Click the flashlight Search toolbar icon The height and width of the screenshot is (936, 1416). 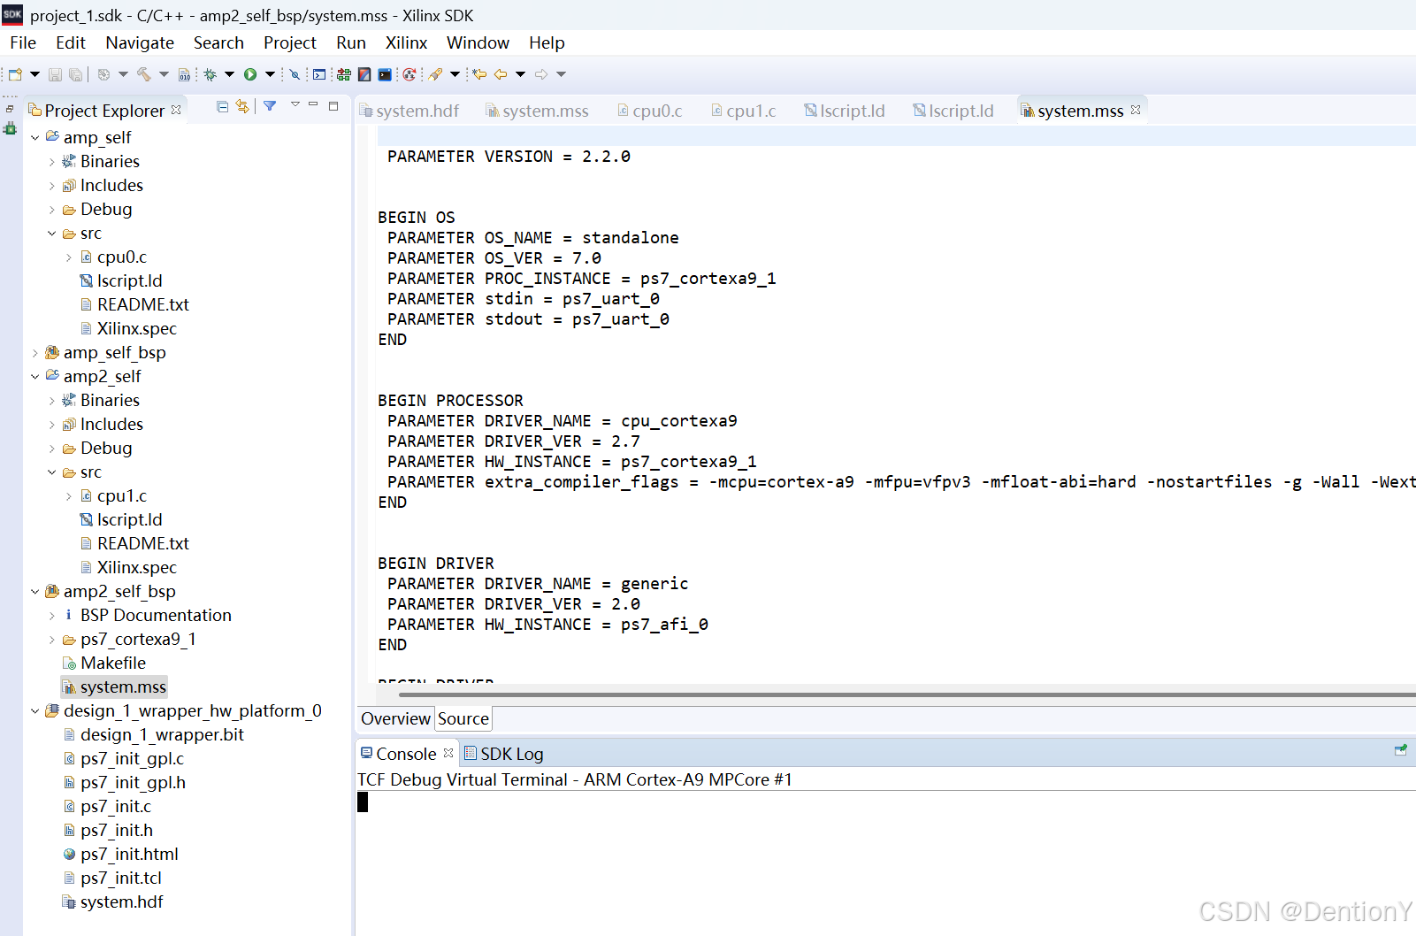pyautogui.click(x=436, y=74)
